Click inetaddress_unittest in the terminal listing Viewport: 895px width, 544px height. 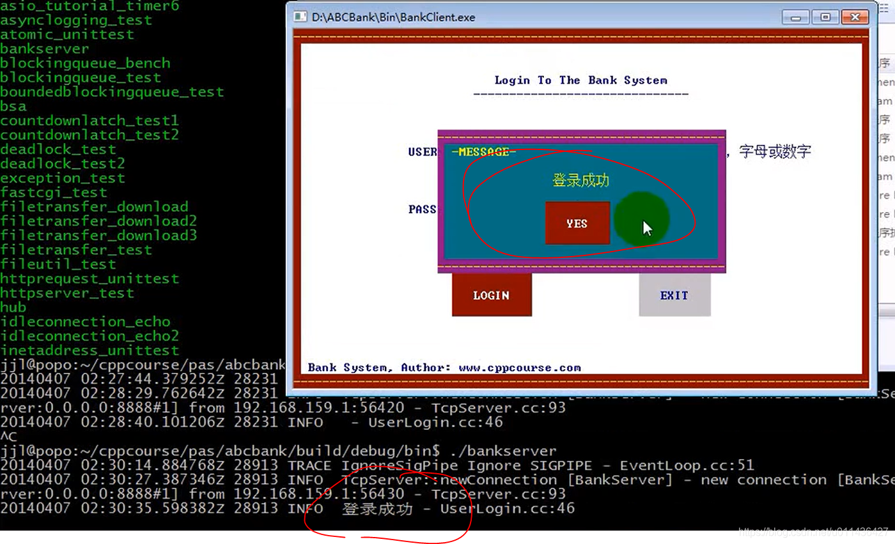(x=89, y=351)
